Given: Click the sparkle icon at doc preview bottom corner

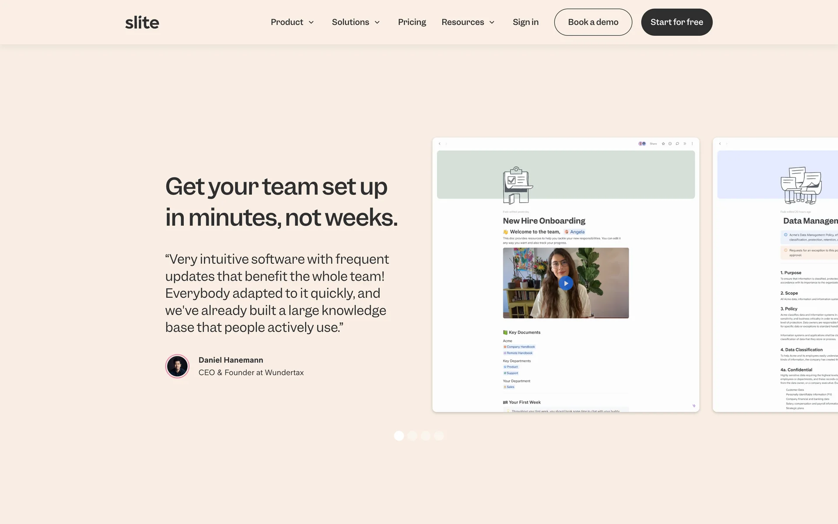Looking at the screenshot, I should (x=694, y=406).
